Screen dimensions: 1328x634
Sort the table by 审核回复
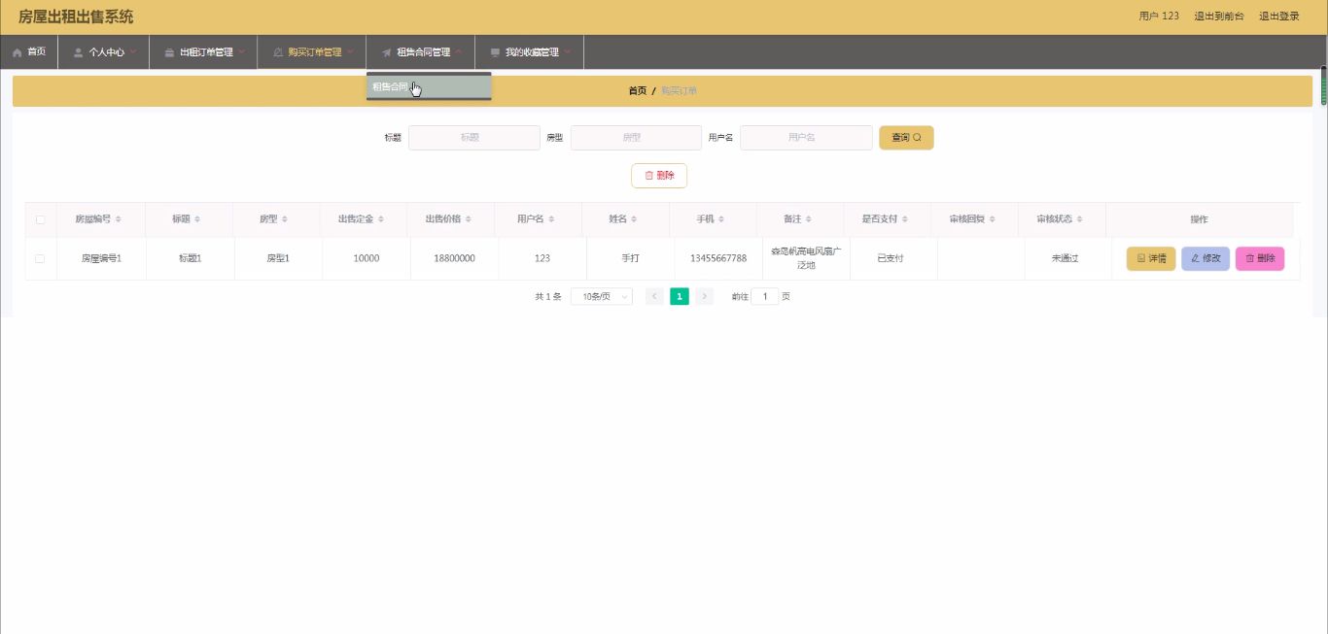coord(992,219)
